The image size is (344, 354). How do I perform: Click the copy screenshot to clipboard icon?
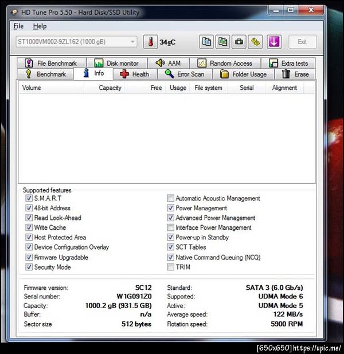point(222,42)
